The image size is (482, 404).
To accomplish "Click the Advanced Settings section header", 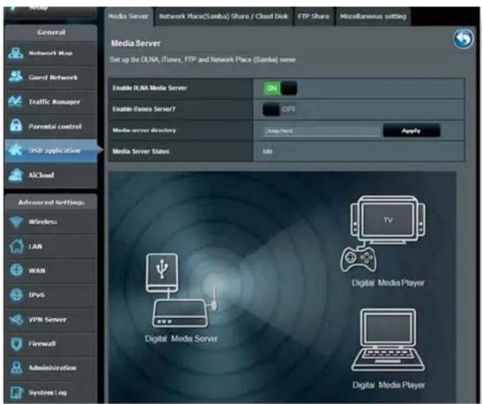I will click(51, 202).
